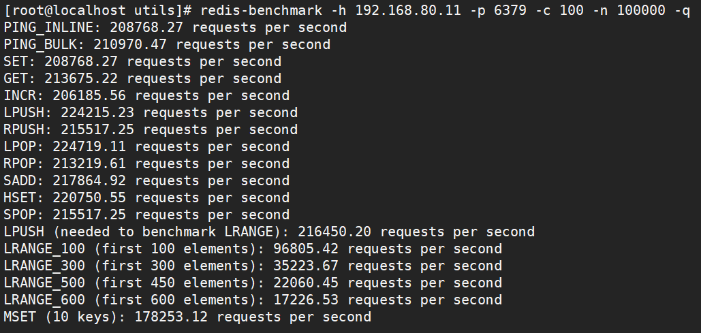This screenshot has width=701, height=333.
Task: Click the LRANGE_600 value 17226.53
Action: [x=306, y=300]
